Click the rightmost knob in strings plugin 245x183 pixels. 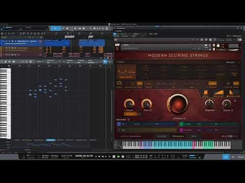point(227,104)
